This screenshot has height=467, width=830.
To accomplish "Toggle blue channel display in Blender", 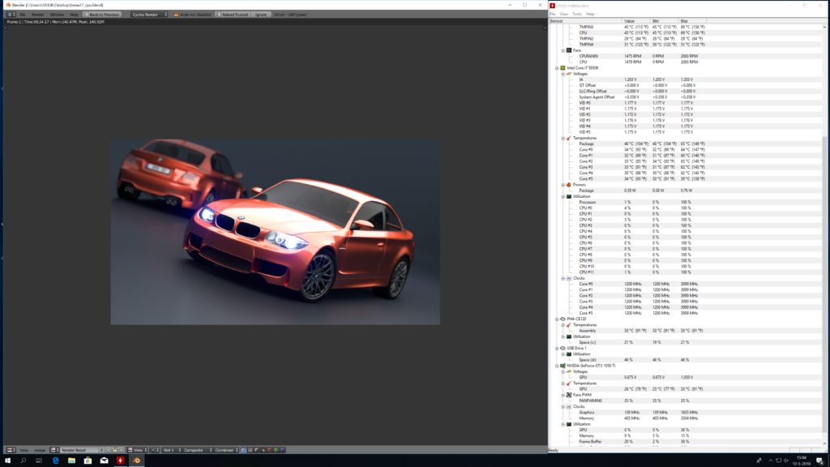I will click(282, 450).
